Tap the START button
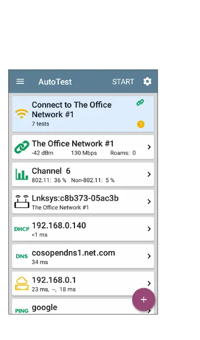 123,82
